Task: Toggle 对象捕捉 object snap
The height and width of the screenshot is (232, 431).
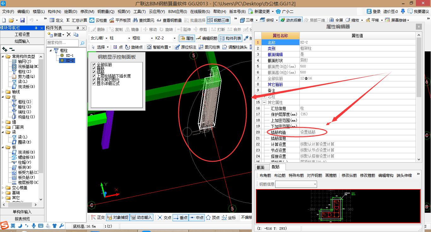Action: click(118, 217)
